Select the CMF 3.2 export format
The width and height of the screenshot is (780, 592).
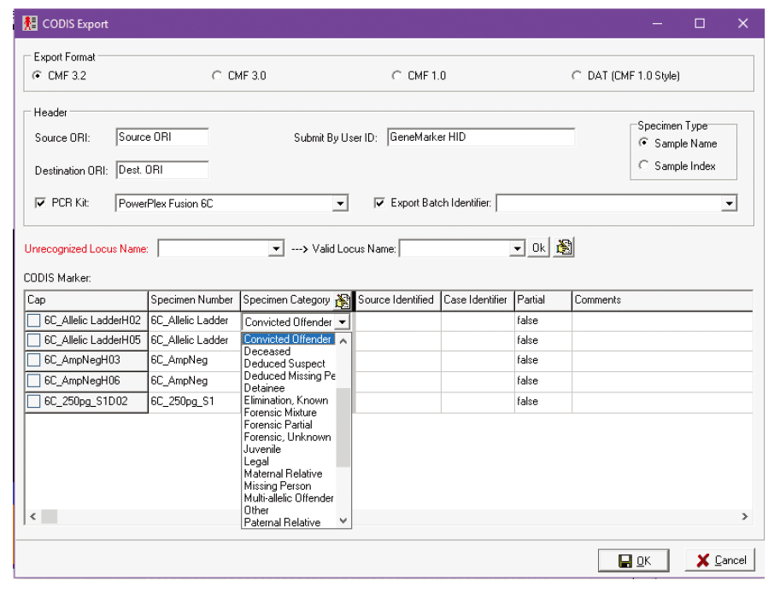tap(37, 75)
